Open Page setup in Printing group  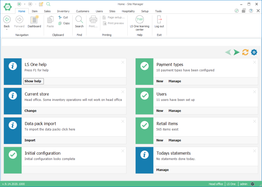pyautogui.click(x=114, y=17)
